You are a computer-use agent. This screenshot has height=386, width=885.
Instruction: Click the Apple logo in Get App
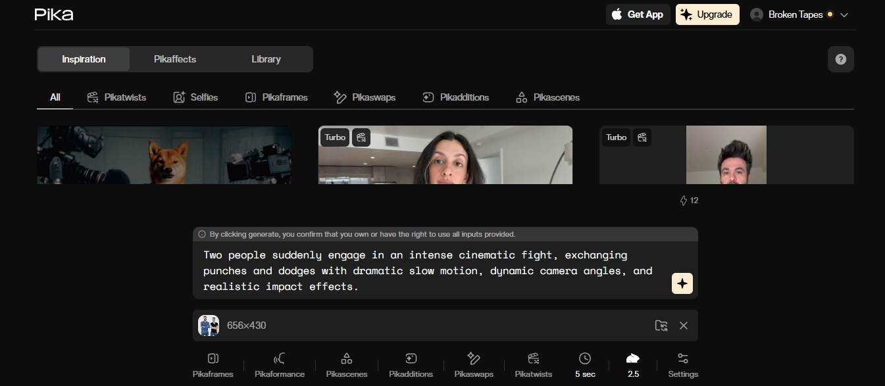coord(617,14)
